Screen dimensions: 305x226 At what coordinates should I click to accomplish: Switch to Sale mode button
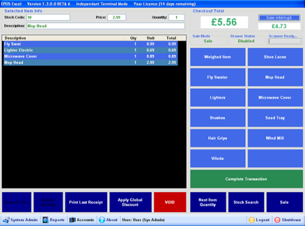[x=284, y=202]
